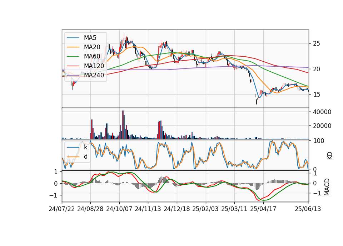
Task: Click the KD axis title
Action: tap(330, 156)
